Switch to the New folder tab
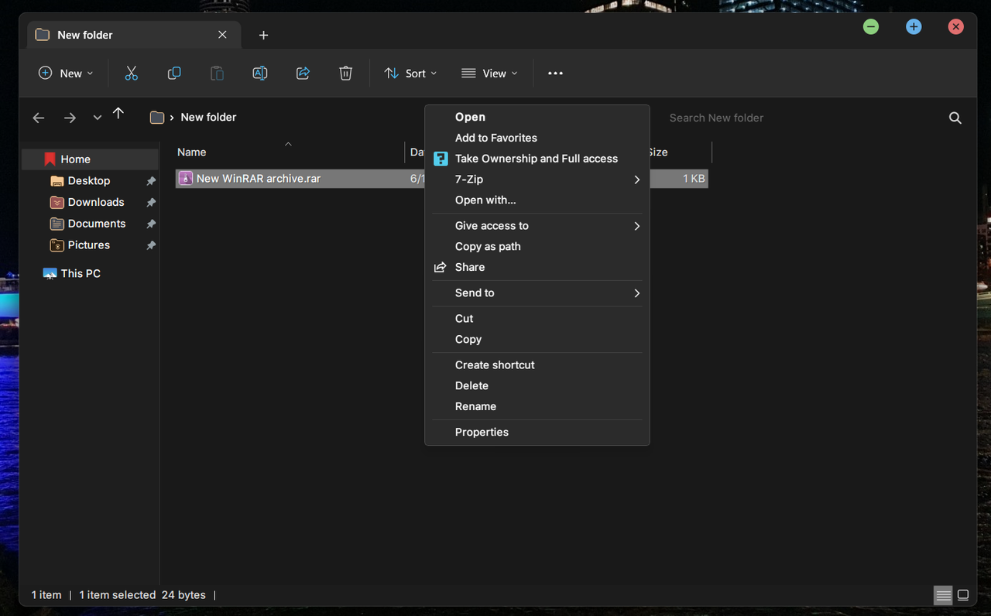The height and width of the screenshot is (616, 991). 84,35
